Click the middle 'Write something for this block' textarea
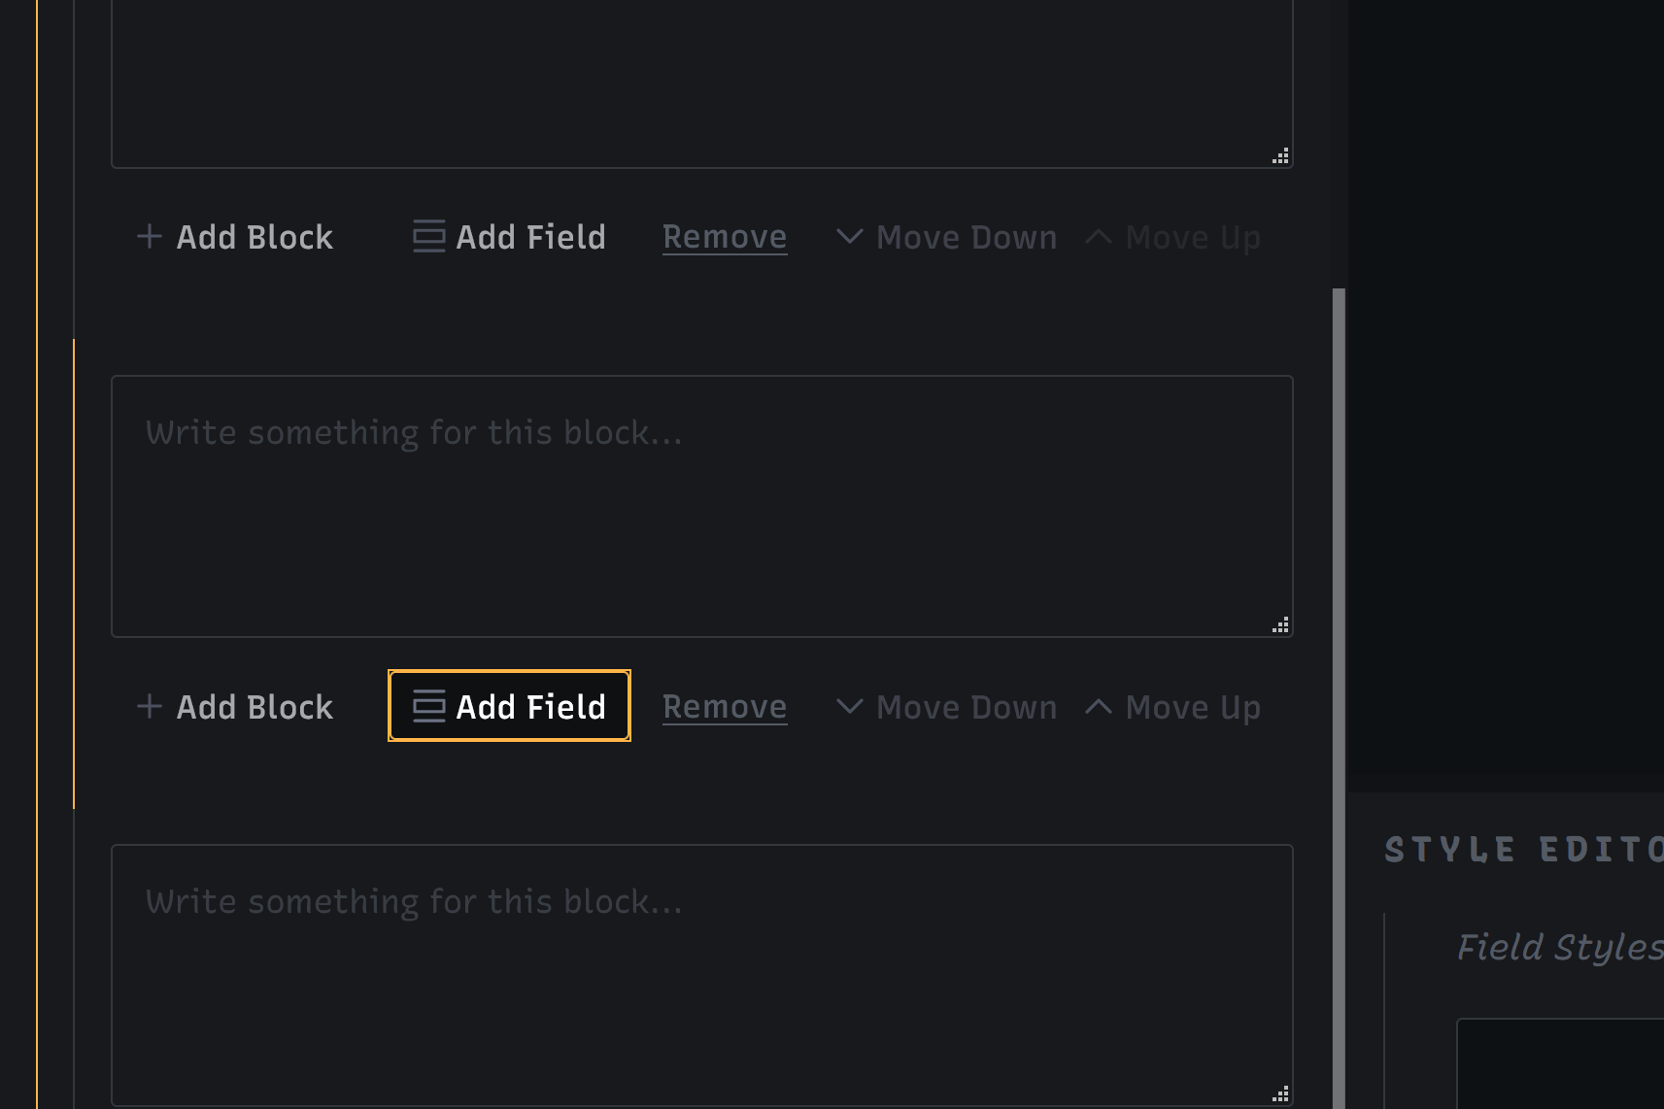This screenshot has height=1109, width=1664. (x=701, y=506)
